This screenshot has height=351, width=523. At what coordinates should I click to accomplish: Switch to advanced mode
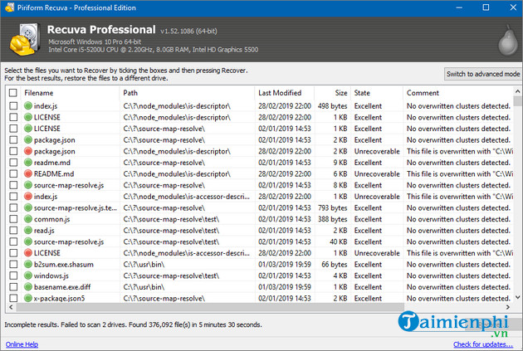point(483,74)
